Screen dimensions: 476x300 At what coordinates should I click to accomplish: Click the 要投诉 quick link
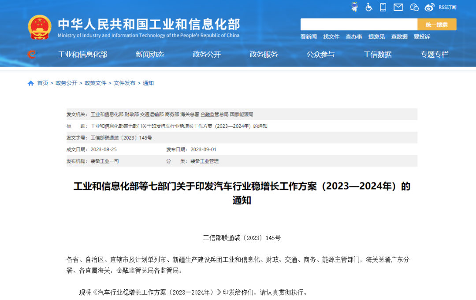(422, 37)
